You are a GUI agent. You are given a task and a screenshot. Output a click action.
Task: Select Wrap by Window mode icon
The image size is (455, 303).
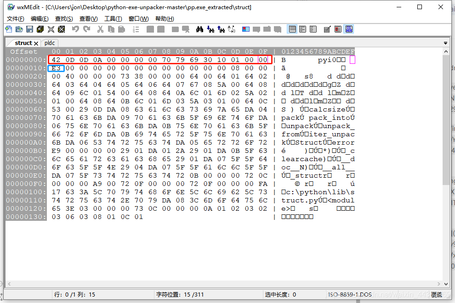[303, 29]
